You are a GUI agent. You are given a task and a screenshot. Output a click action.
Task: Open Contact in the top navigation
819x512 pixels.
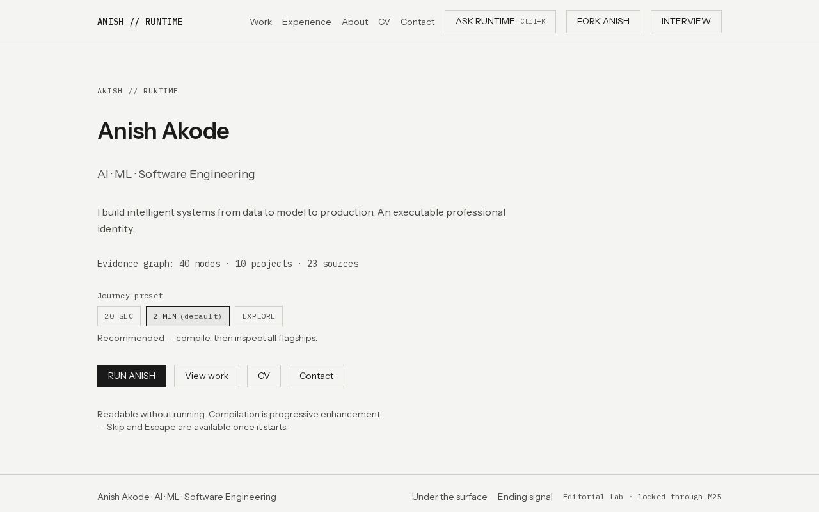tap(417, 22)
